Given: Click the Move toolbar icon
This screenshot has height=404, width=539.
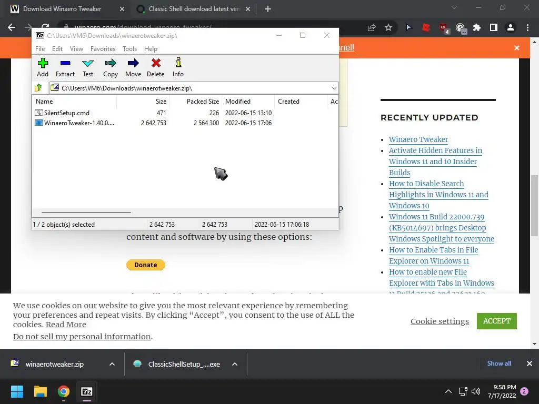Looking at the screenshot, I should (133, 68).
